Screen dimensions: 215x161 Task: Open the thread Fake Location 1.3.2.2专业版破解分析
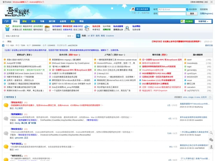click(159, 80)
